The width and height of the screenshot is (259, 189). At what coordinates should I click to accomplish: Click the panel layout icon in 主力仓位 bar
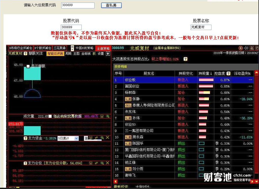pos(91,163)
